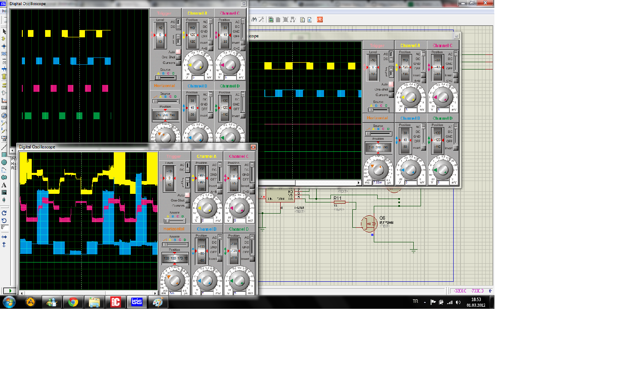Toggle Channel A Invert in right-hand oscilloscope
The image size is (618, 386).
[x=423, y=75]
